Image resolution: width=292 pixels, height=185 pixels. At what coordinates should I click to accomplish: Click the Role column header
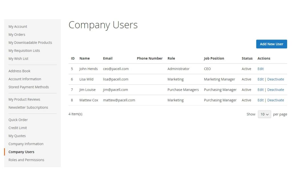pyautogui.click(x=171, y=58)
